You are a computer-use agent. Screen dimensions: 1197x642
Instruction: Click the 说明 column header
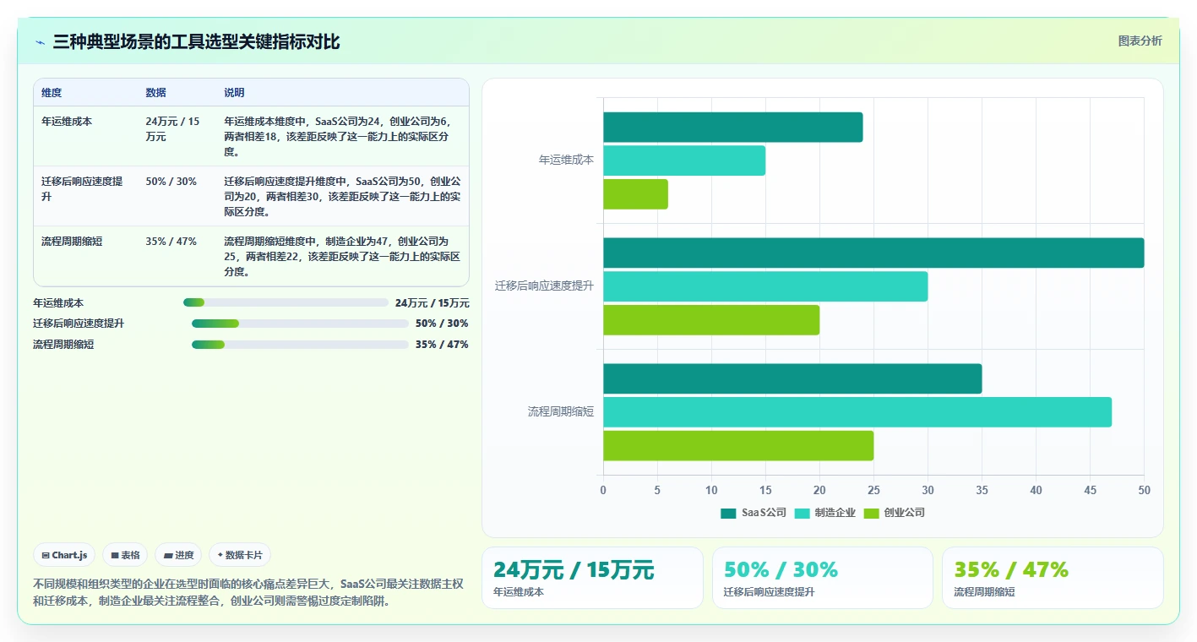234,93
